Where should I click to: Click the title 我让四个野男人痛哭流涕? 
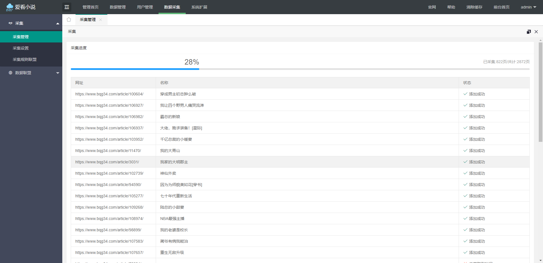[182, 105]
